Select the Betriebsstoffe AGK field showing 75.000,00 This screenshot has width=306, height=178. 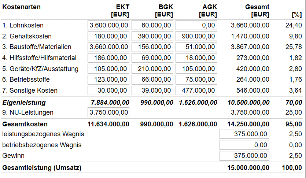coord(196,79)
